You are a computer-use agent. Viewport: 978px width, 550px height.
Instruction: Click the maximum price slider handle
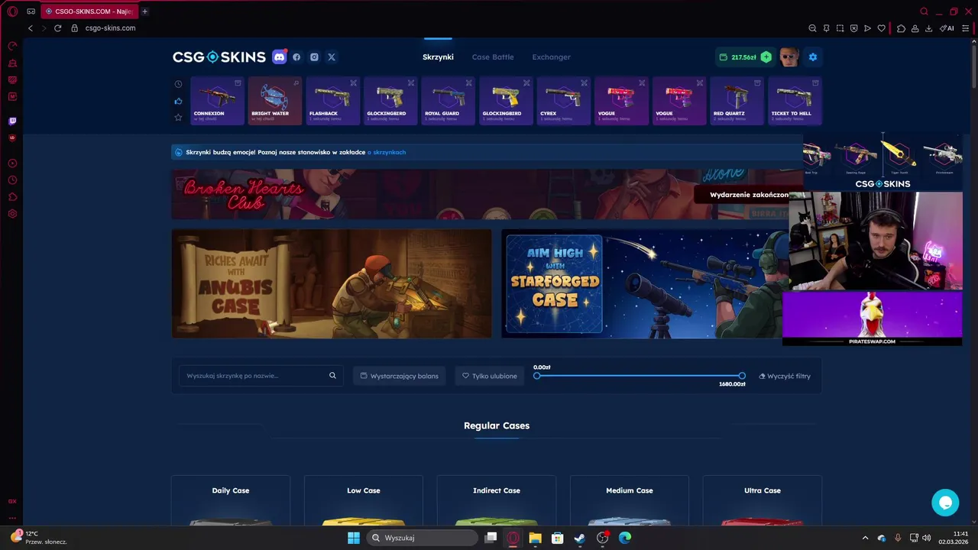click(742, 376)
